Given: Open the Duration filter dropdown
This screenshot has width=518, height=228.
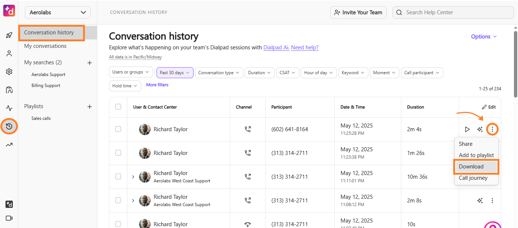Looking at the screenshot, I should point(260,73).
